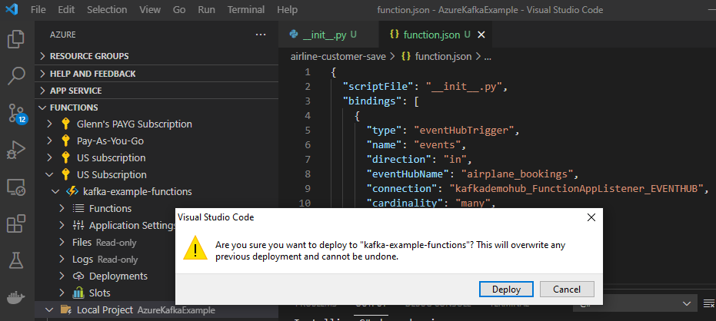Open Source Control with 12 changes
Image resolution: width=716 pixels, height=321 pixels.
tap(18, 114)
